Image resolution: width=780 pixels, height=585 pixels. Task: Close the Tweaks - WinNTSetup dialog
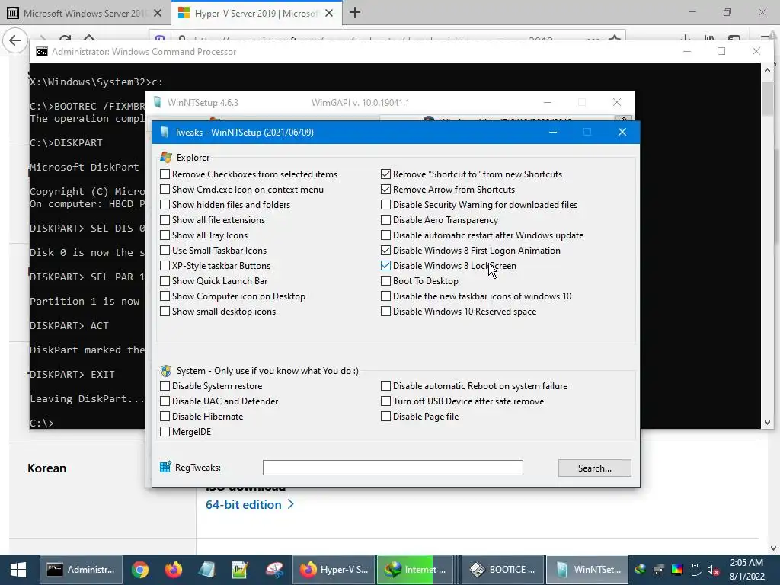(x=622, y=133)
